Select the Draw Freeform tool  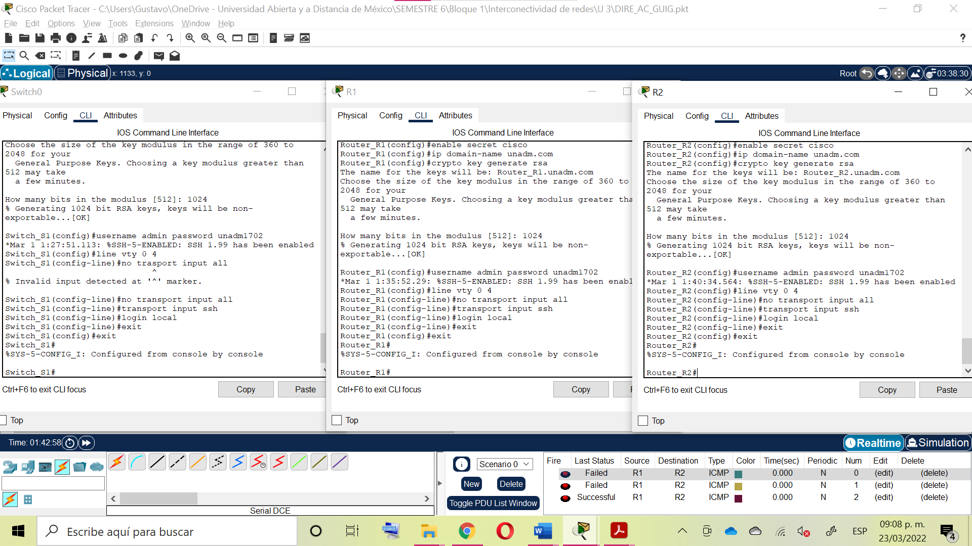139,56
